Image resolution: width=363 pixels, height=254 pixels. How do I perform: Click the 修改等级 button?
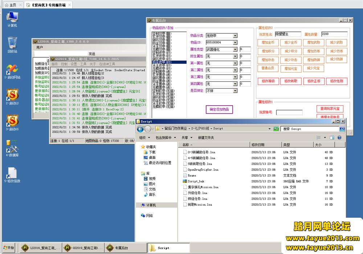268,81
